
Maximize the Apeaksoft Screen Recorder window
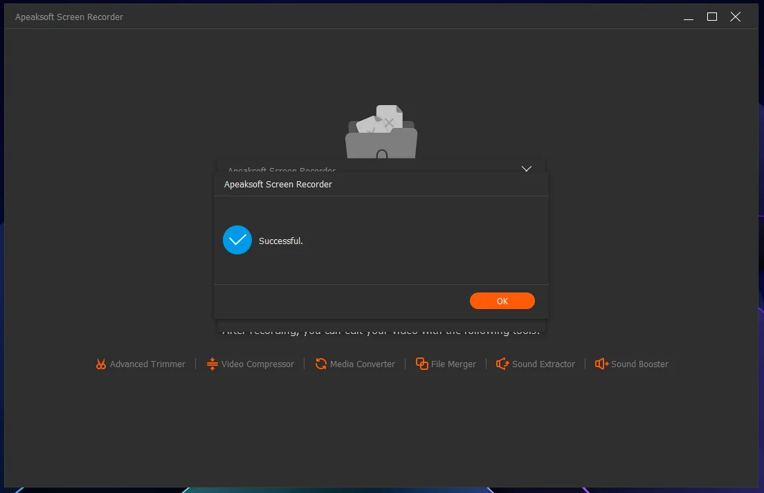click(x=712, y=17)
